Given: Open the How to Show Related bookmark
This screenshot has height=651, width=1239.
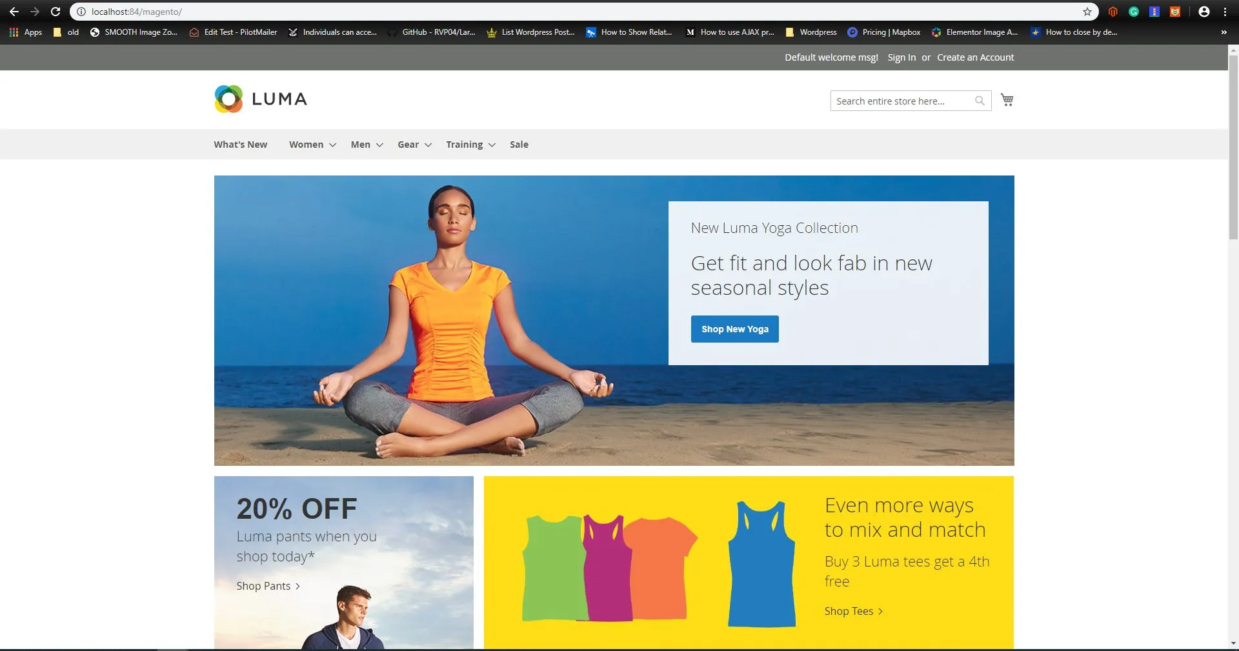Looking at the screenshot, I should [629, 32].
